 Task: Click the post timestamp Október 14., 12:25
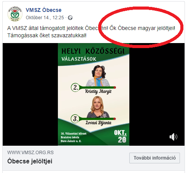pyautogui.click(x=45, y=18)
